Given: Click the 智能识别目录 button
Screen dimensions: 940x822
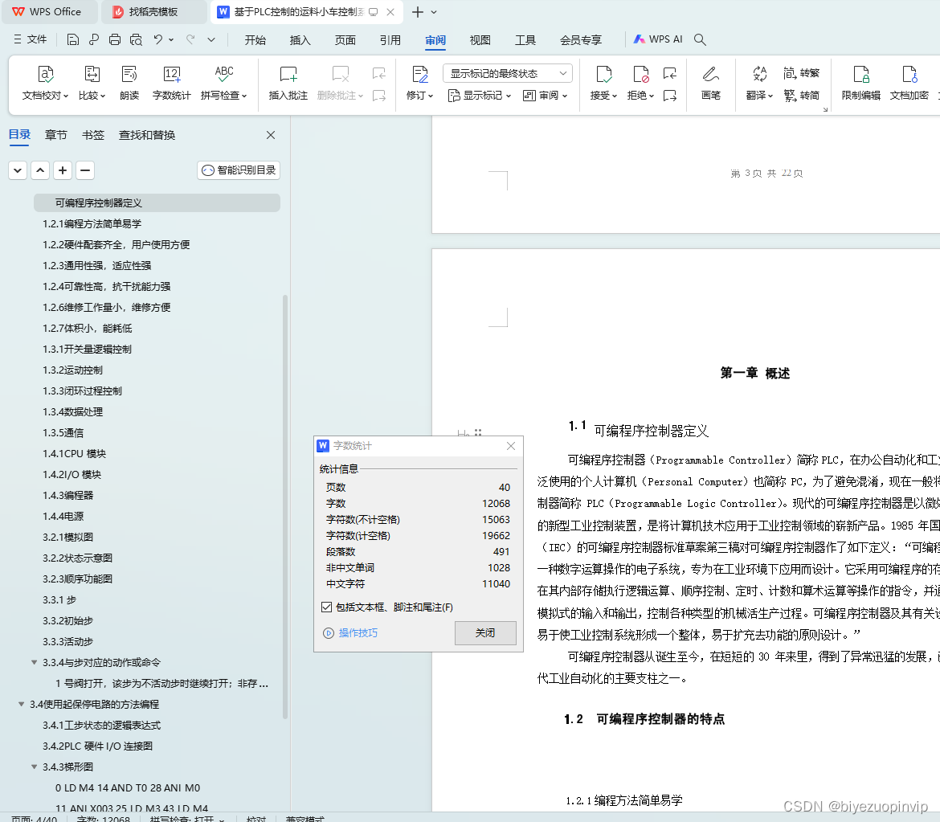Looking at the screenshot, I should (x=239, y=170).
